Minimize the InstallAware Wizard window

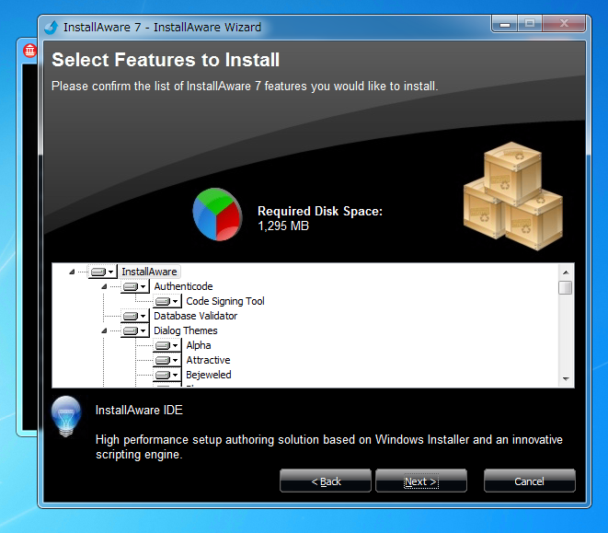(504, 24)
